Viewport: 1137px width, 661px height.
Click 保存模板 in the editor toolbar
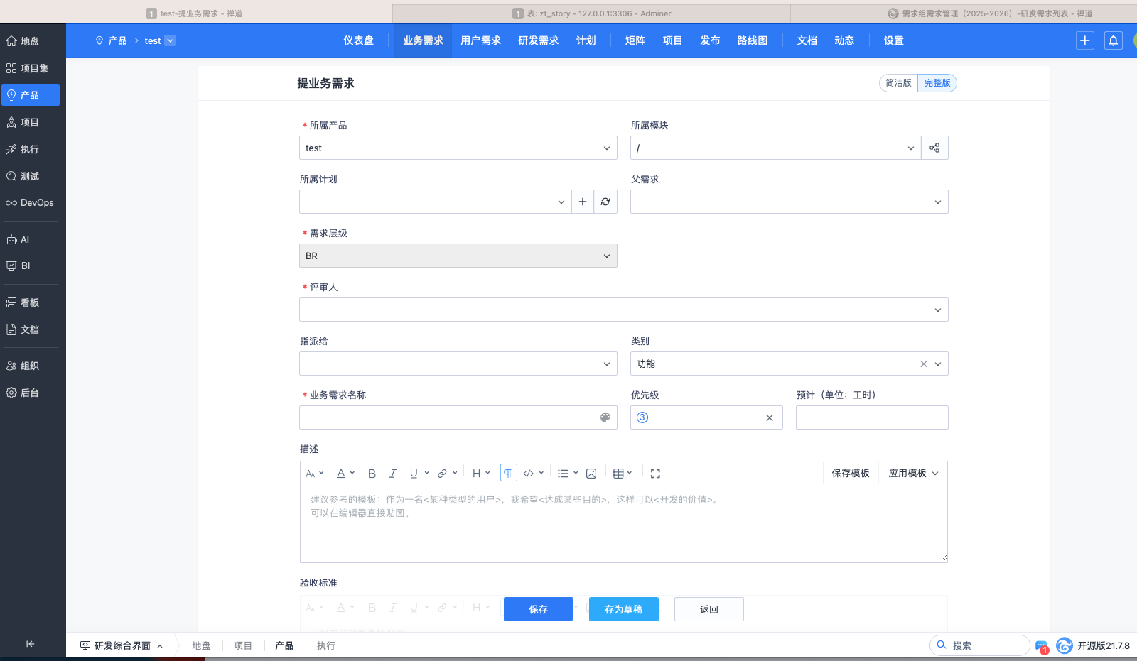[851, 474]
